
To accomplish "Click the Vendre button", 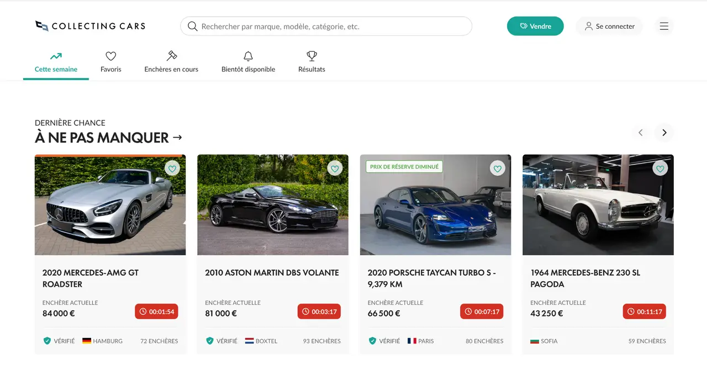I will [x=535, y=26].
